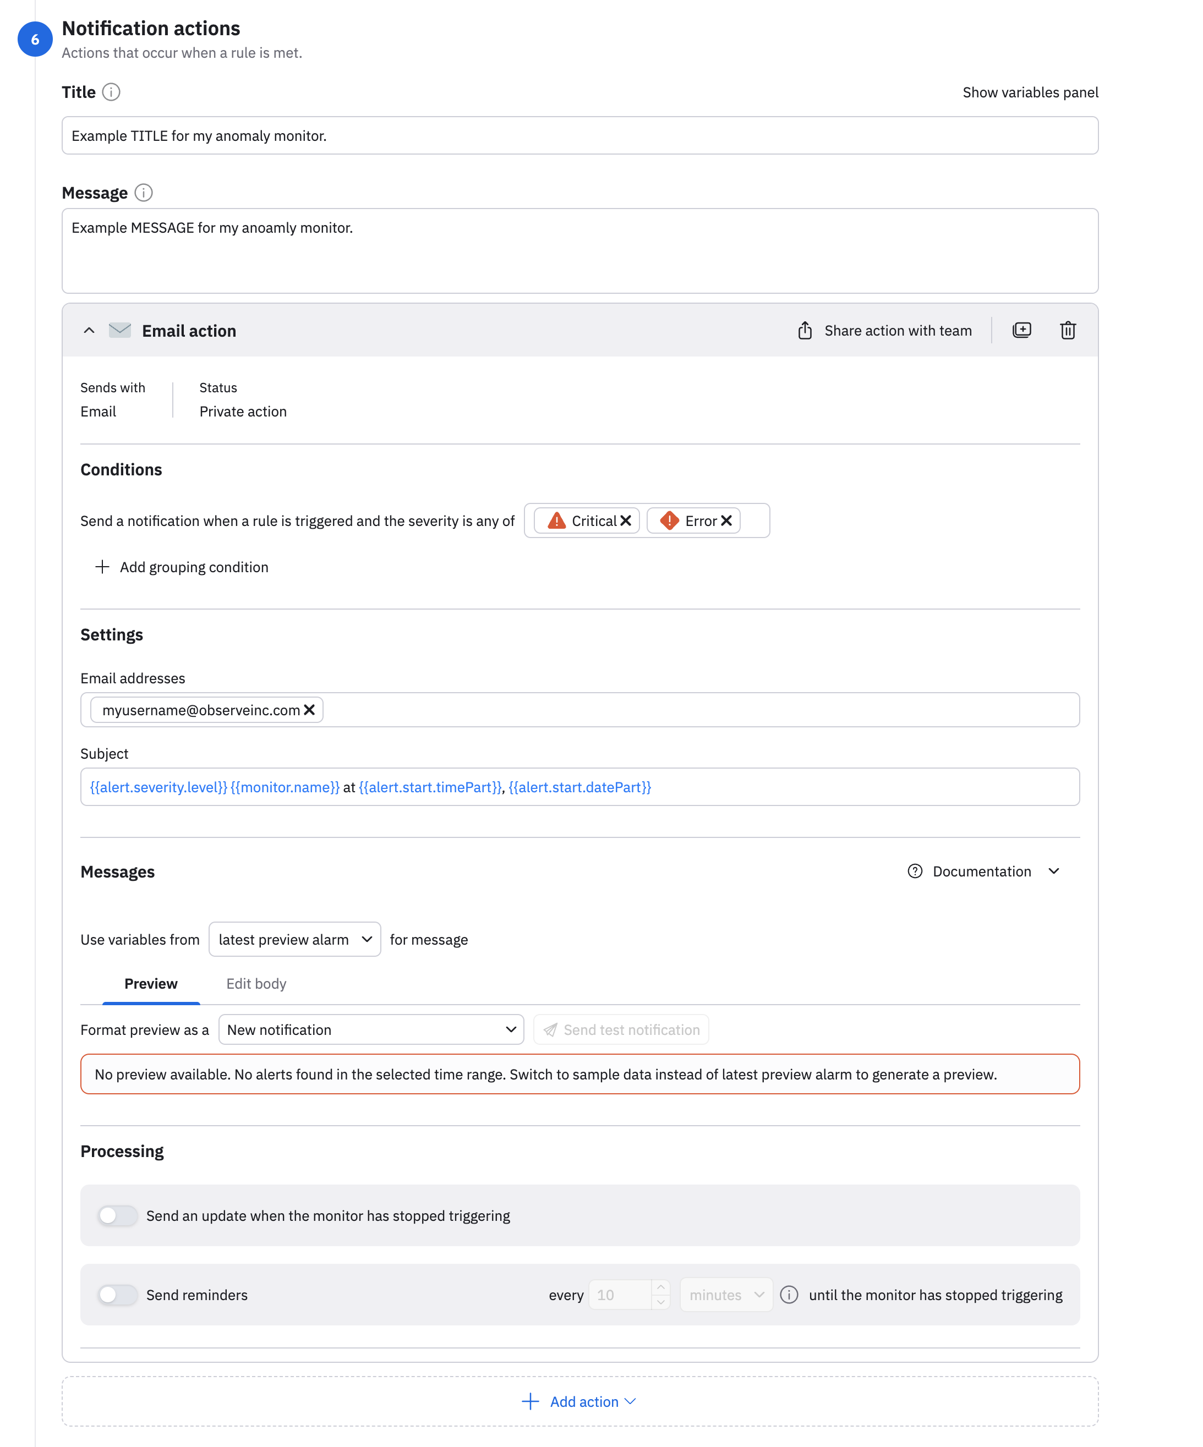Click the Message info icon

(x=144, y=192)
